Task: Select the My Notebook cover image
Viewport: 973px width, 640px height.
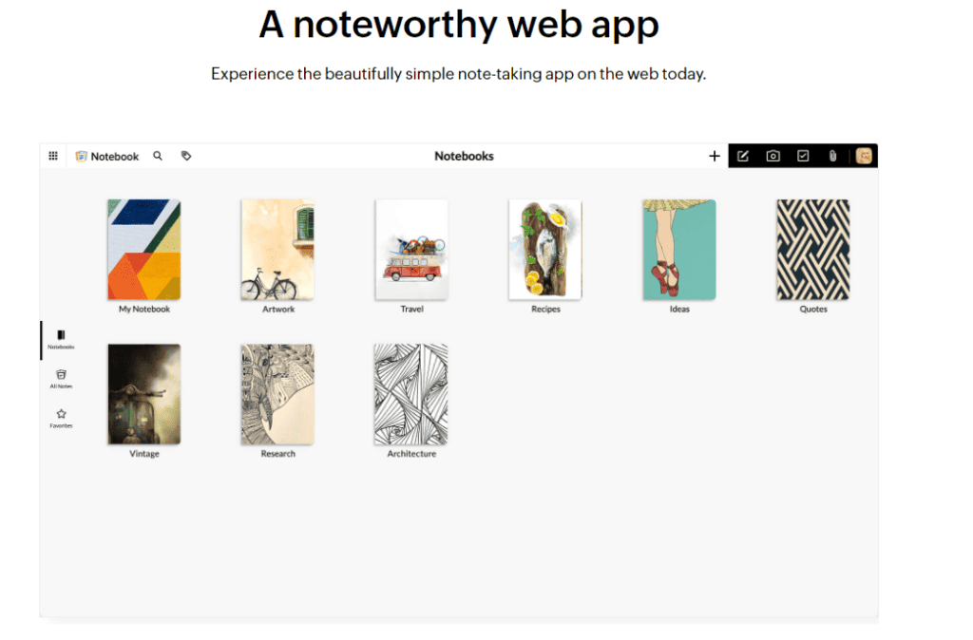Action: (x=143, y=250)
